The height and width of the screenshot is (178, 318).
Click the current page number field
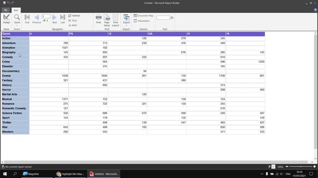[46, 16]
